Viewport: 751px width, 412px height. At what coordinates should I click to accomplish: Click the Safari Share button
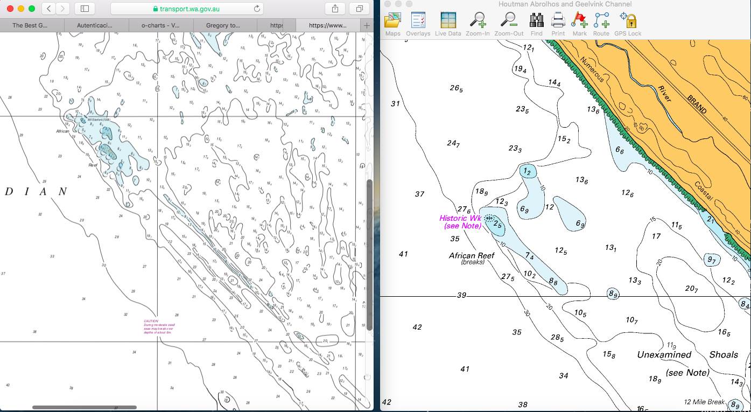click(x=335, y=9)
